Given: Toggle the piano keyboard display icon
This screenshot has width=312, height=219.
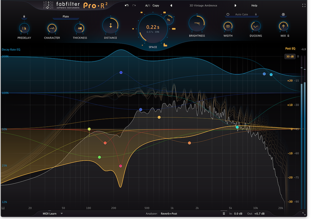Looking at the screenshot, I should pyautogui.click(x=3, y=208).
